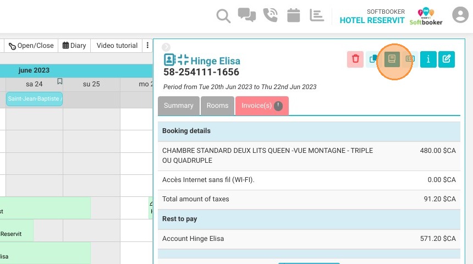473x264 pixels.
Task: Open the Video tutorial
Action: 117,46
